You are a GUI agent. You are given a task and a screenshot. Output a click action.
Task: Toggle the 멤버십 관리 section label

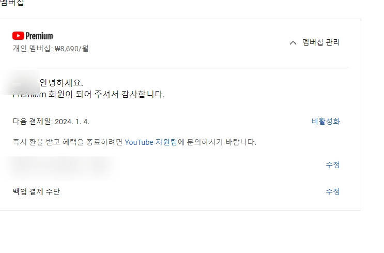[321, 42]
